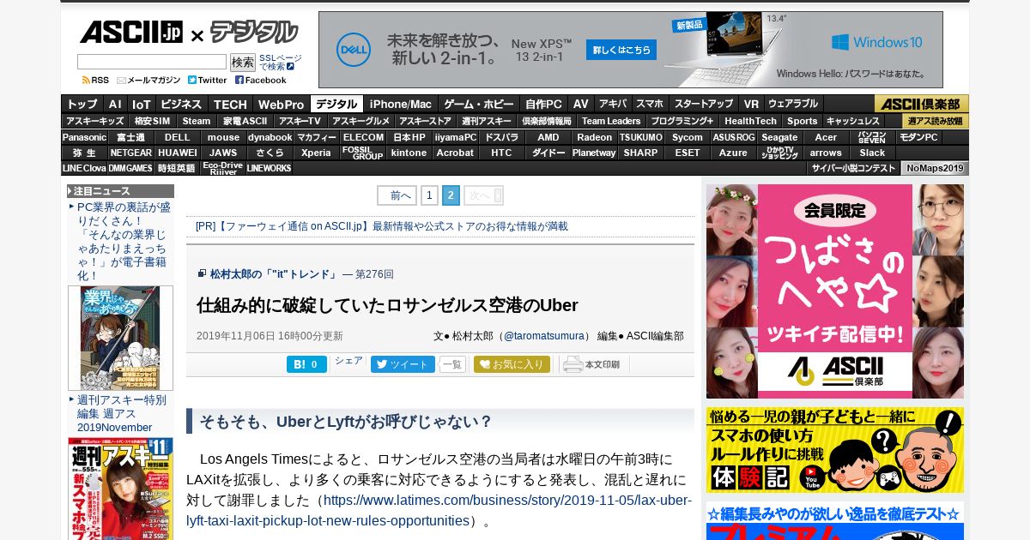Open the AI navigation tab
This screenshot has height=540, width=1030.
115,104
